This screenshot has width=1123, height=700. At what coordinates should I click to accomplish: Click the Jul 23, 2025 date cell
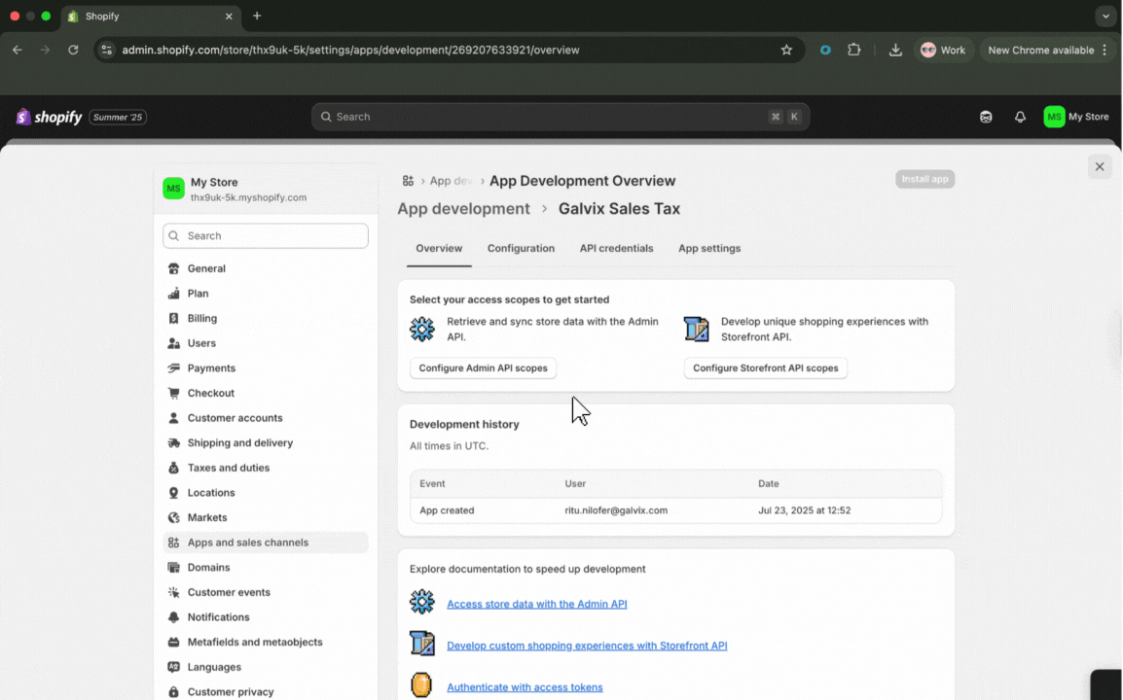(x=804, y=511)
